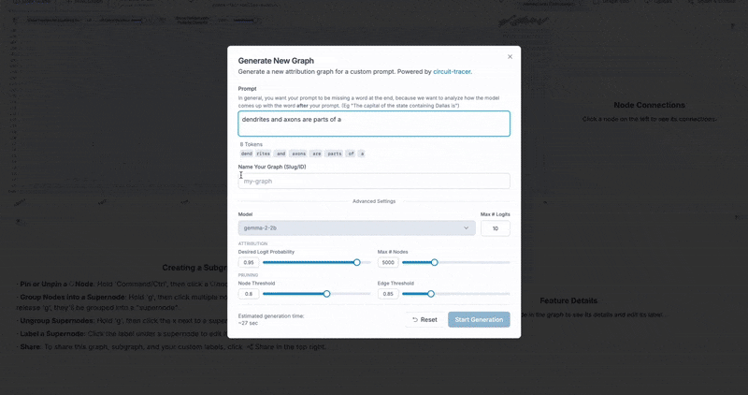Click the Start Generation button
The image size is (748, 395).
point(479,319)
